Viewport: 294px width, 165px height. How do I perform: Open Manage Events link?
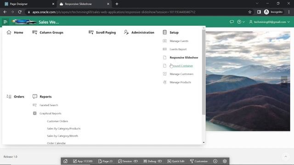point(179,41)
